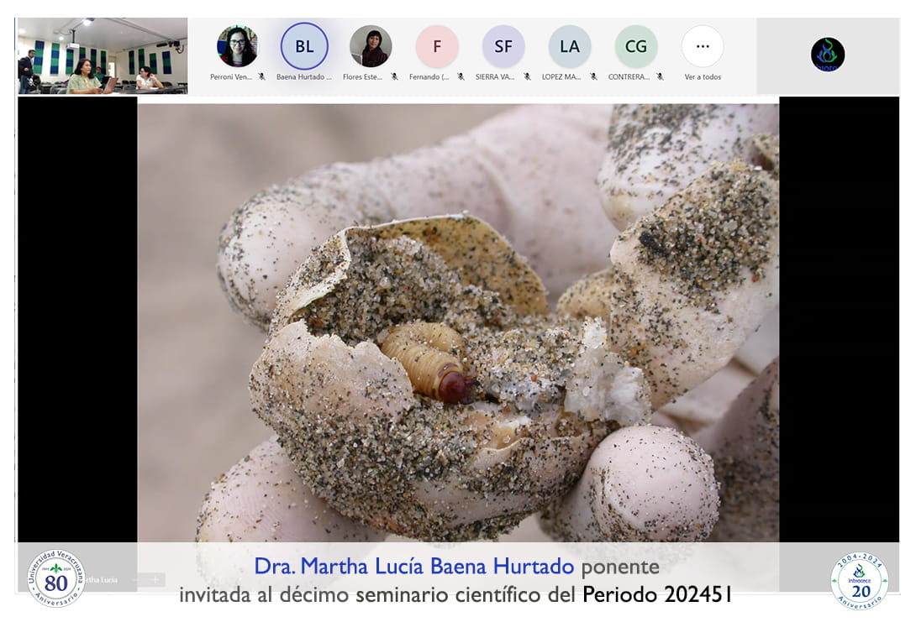Click the muted mic icon beside Flores
This screenshot has width=916, height=638.
click(394, 76)
